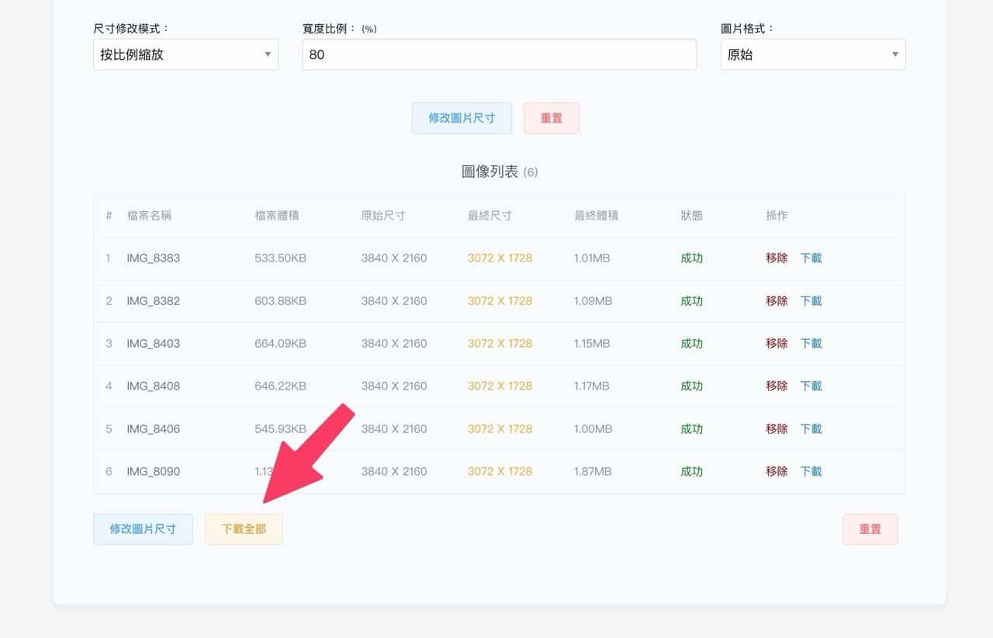Click the 寬度比例 input field
This screenshot has width=993, height=638.
(x=499, y=54)
